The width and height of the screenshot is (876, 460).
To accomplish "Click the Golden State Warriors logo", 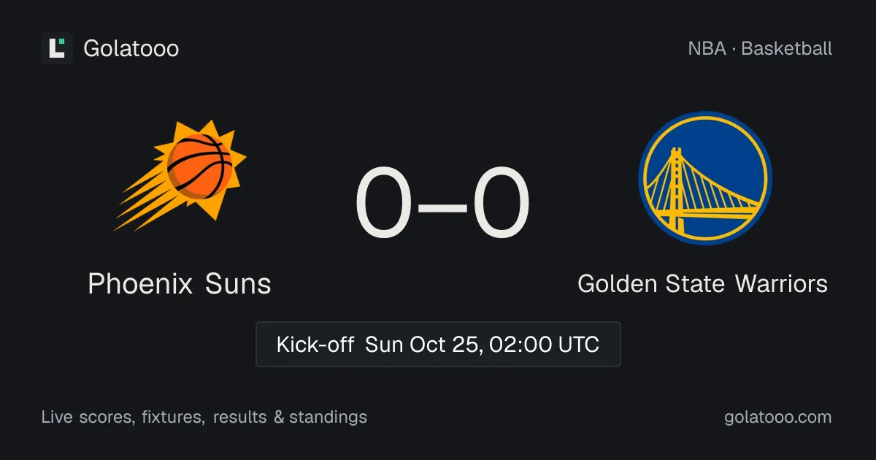I will tap(705, 178).
